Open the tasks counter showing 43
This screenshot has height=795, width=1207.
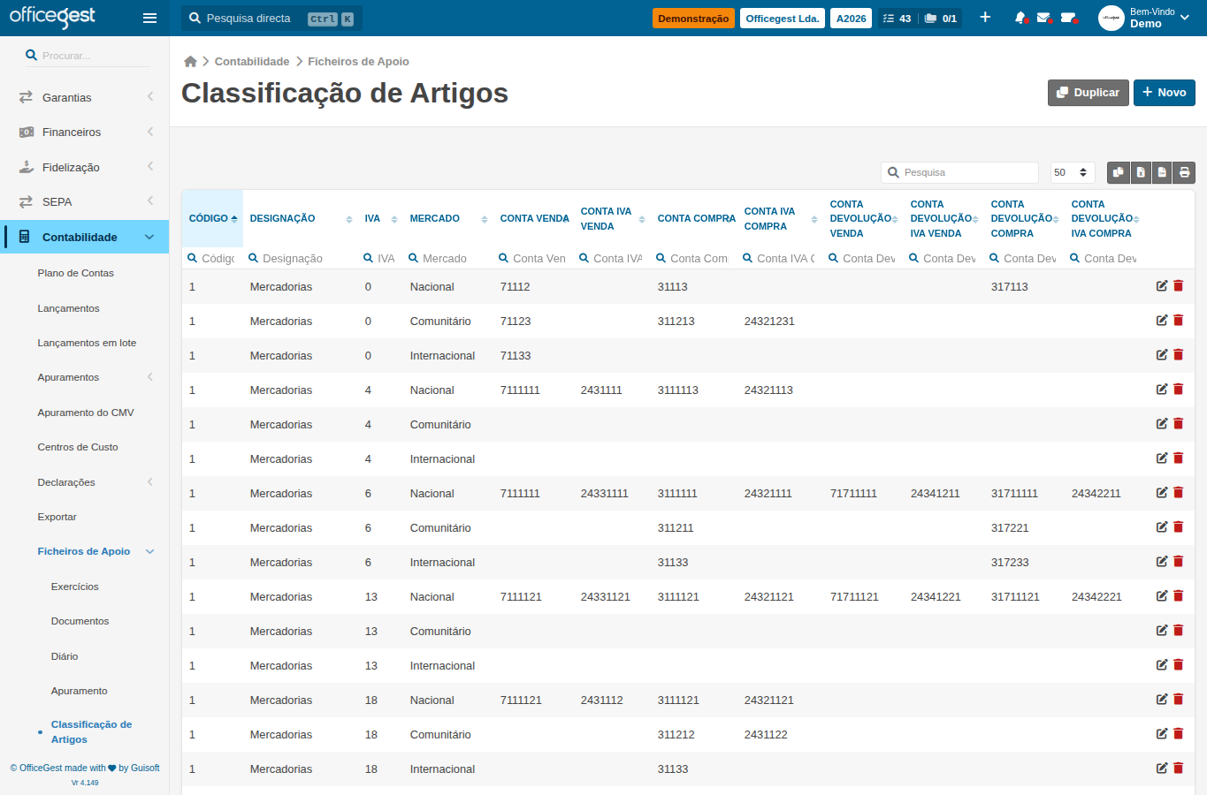click(x=897, y=18)
